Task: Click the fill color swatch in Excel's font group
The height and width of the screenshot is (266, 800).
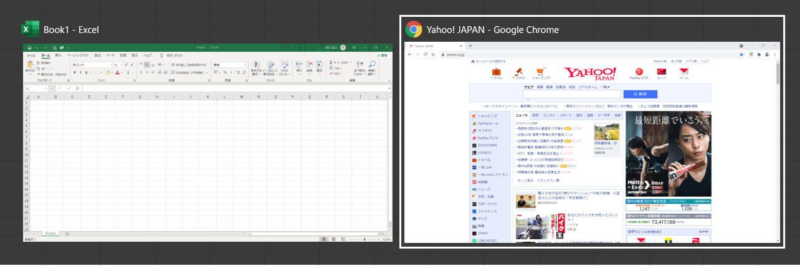Action: click(108, 72)
